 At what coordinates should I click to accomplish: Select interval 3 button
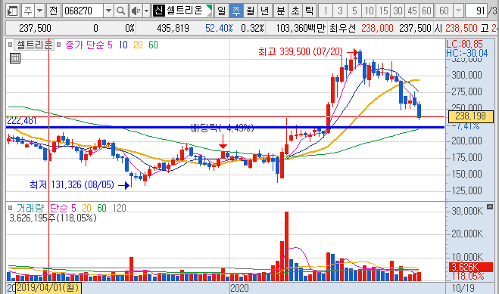340,11
